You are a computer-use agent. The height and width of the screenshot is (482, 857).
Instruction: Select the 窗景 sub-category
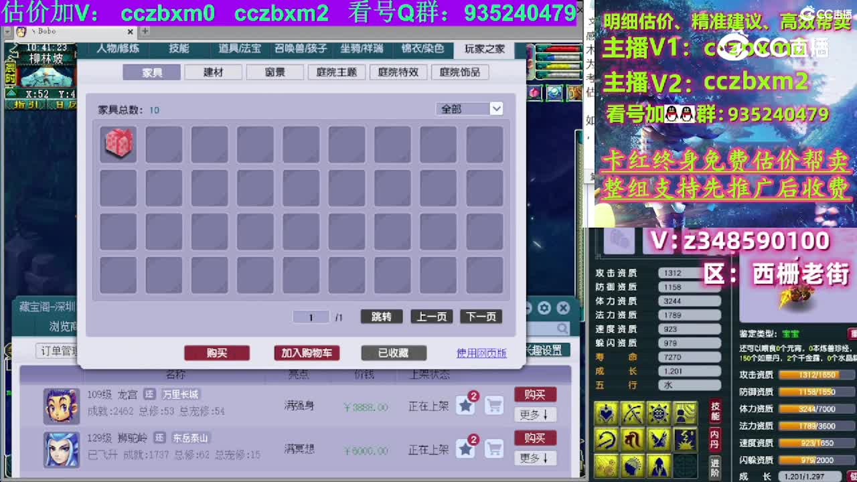275,72
